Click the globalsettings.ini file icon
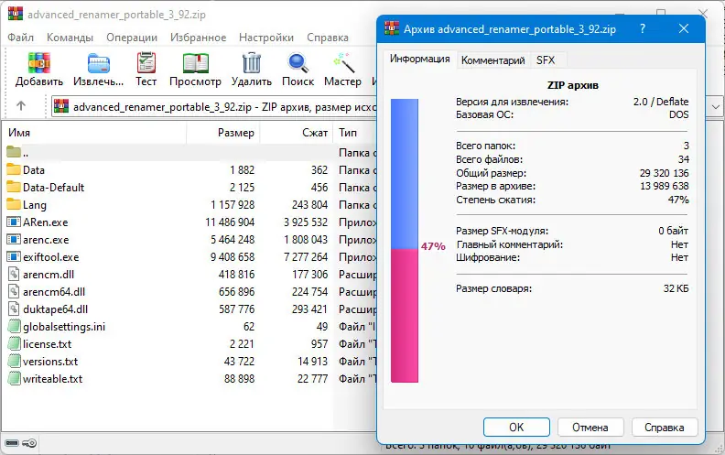 pos(14,327)
